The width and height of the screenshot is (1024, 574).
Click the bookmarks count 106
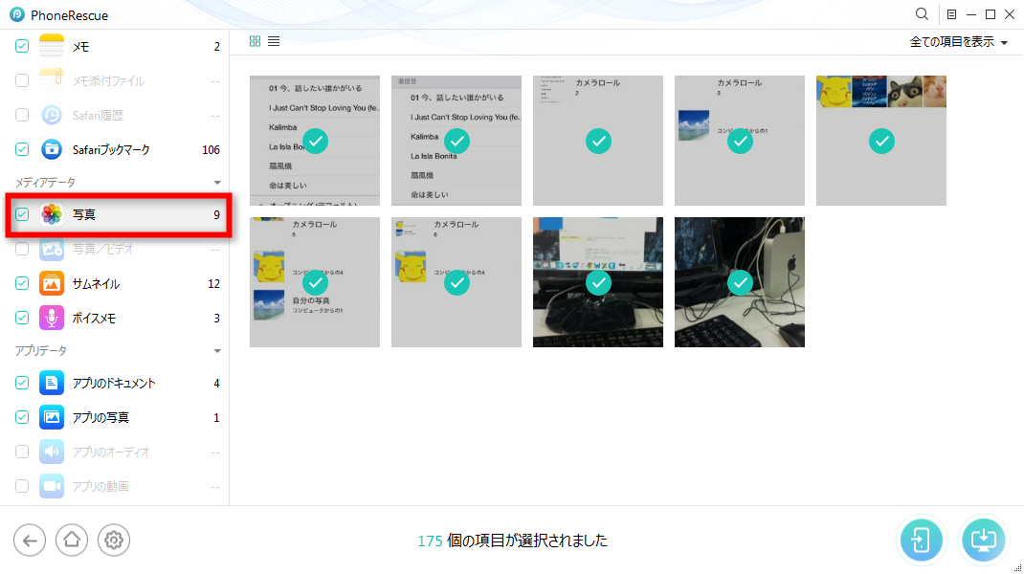coord(211,149)
